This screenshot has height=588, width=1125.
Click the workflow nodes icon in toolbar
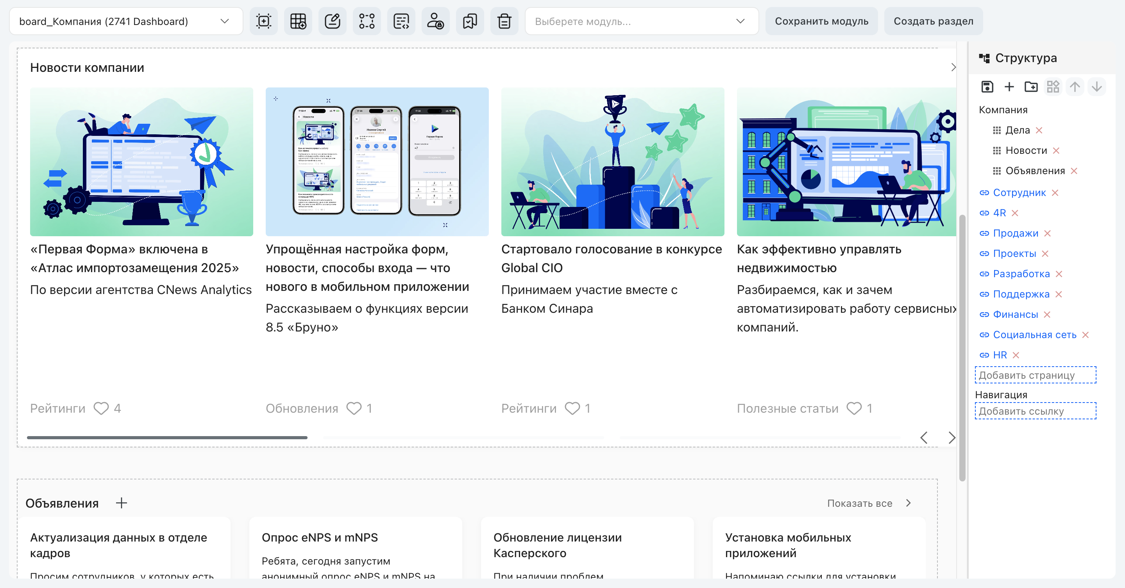[367, 21]
